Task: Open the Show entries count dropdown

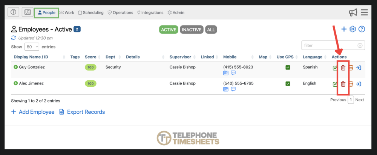Action: pyautogui.click(x=32, y=47)
